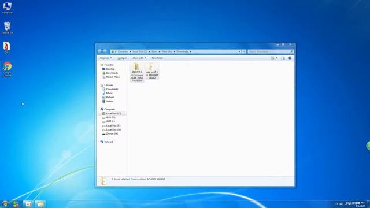
Task: Click the Open toolbar button
Action: click(x=123, y=58)
